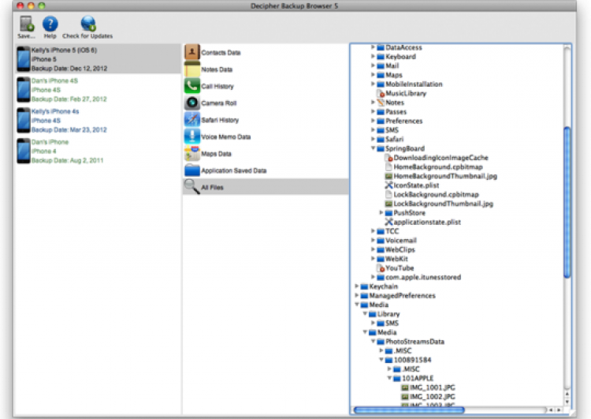Viewport: 591px width, 419px height.
Task: Open Application Saved Data folder icon
Action: pos(191,170)
